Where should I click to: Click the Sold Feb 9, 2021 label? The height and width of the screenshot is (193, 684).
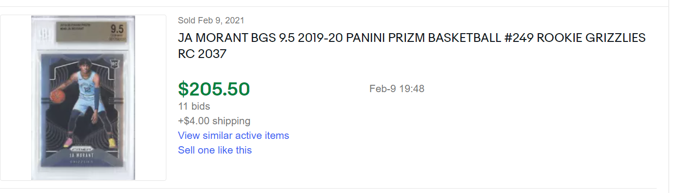(x=211, y=20)
